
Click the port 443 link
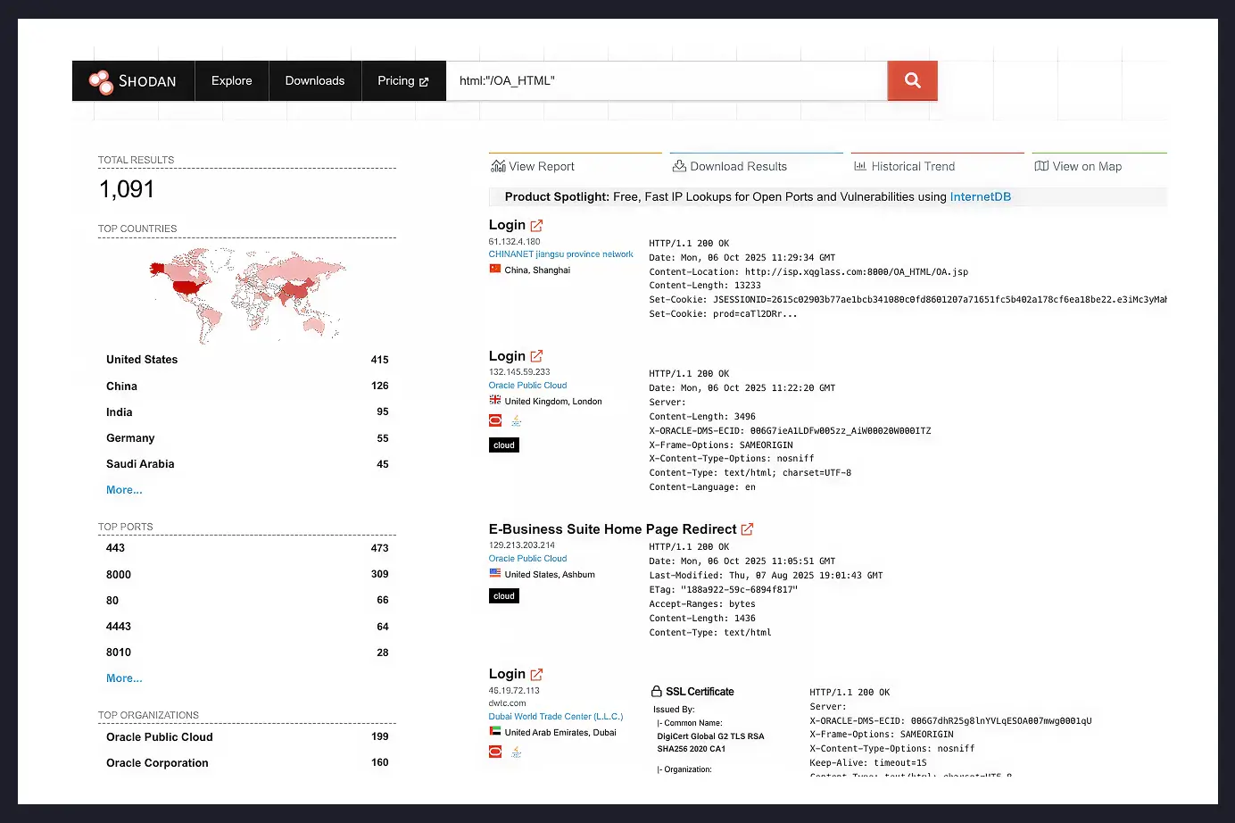pos(115,547)
